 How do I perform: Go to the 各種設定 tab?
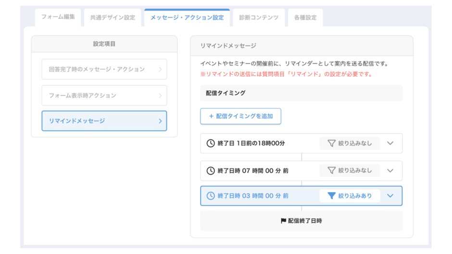coord(305,18)
